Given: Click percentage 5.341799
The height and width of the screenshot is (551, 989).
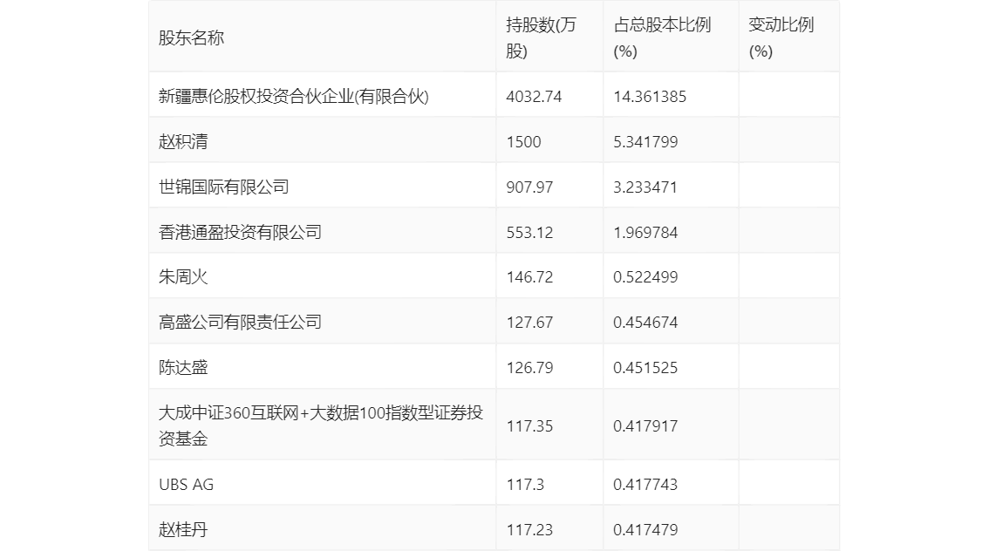Looking at the screenshot, I should coord(646,142).
